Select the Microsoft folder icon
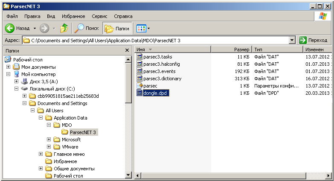This screenshot has height=181, width=334. pyautogui.click(x=57, y=140)
